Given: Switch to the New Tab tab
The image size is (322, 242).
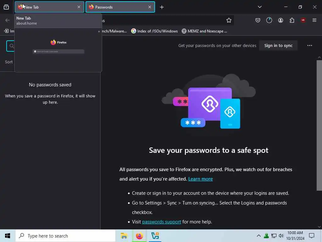Looking at the screenshot, I should pyautogui.click(x=49, y=7).
